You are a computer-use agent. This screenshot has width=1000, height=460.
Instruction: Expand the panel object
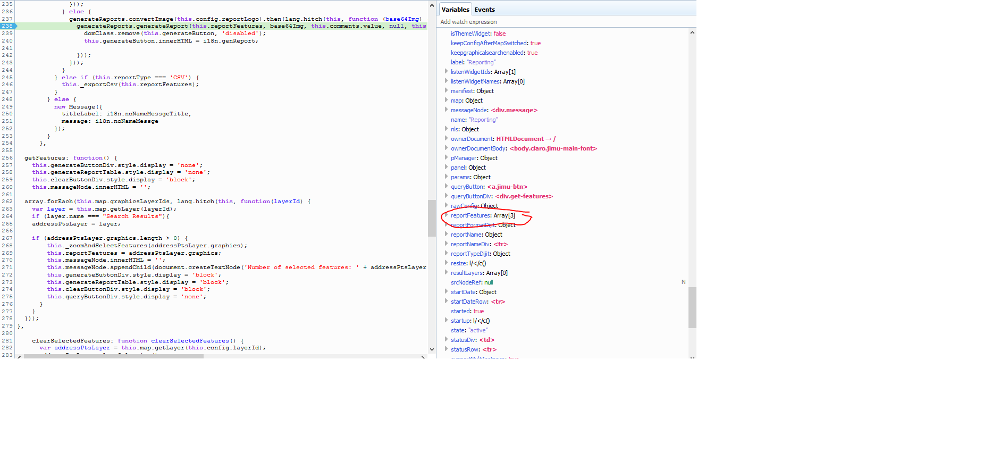(x=446, y=167)
